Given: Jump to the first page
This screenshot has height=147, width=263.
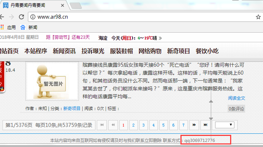Looking at the screenshot, I should tap(102, 125).
